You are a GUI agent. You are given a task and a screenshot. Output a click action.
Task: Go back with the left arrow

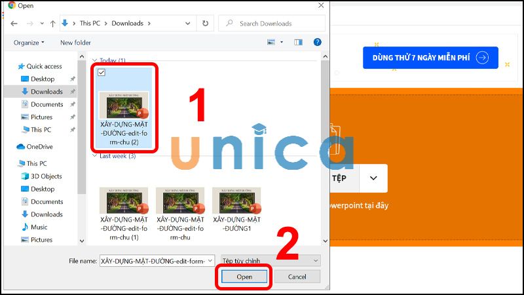(14, 24)
